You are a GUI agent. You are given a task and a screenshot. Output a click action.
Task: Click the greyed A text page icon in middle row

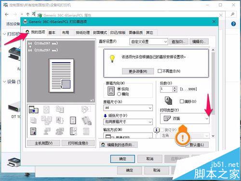pyautogui.click(x=60, y=120)
